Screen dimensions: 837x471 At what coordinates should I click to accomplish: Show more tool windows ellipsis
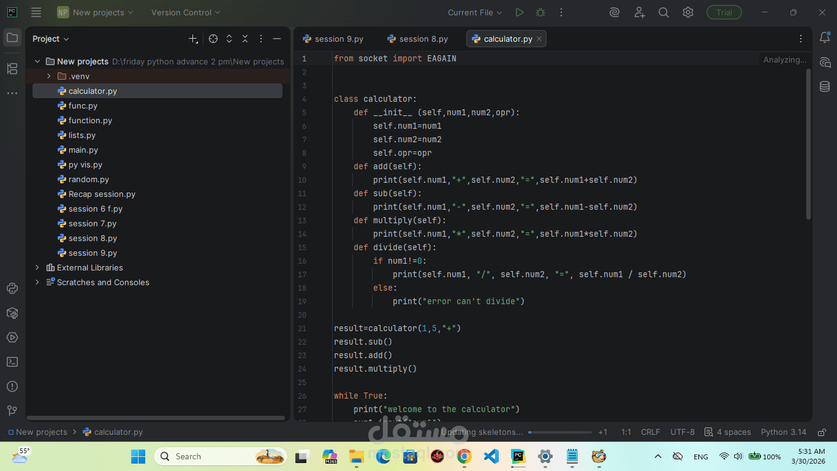(12, 93)
